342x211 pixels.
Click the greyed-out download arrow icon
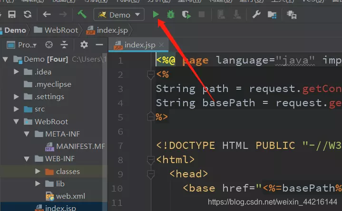pyautogui.click(x=237, y=15)
